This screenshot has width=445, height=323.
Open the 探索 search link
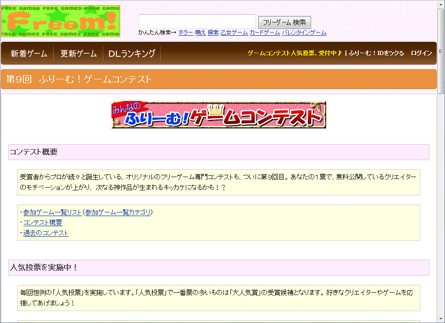213,33
